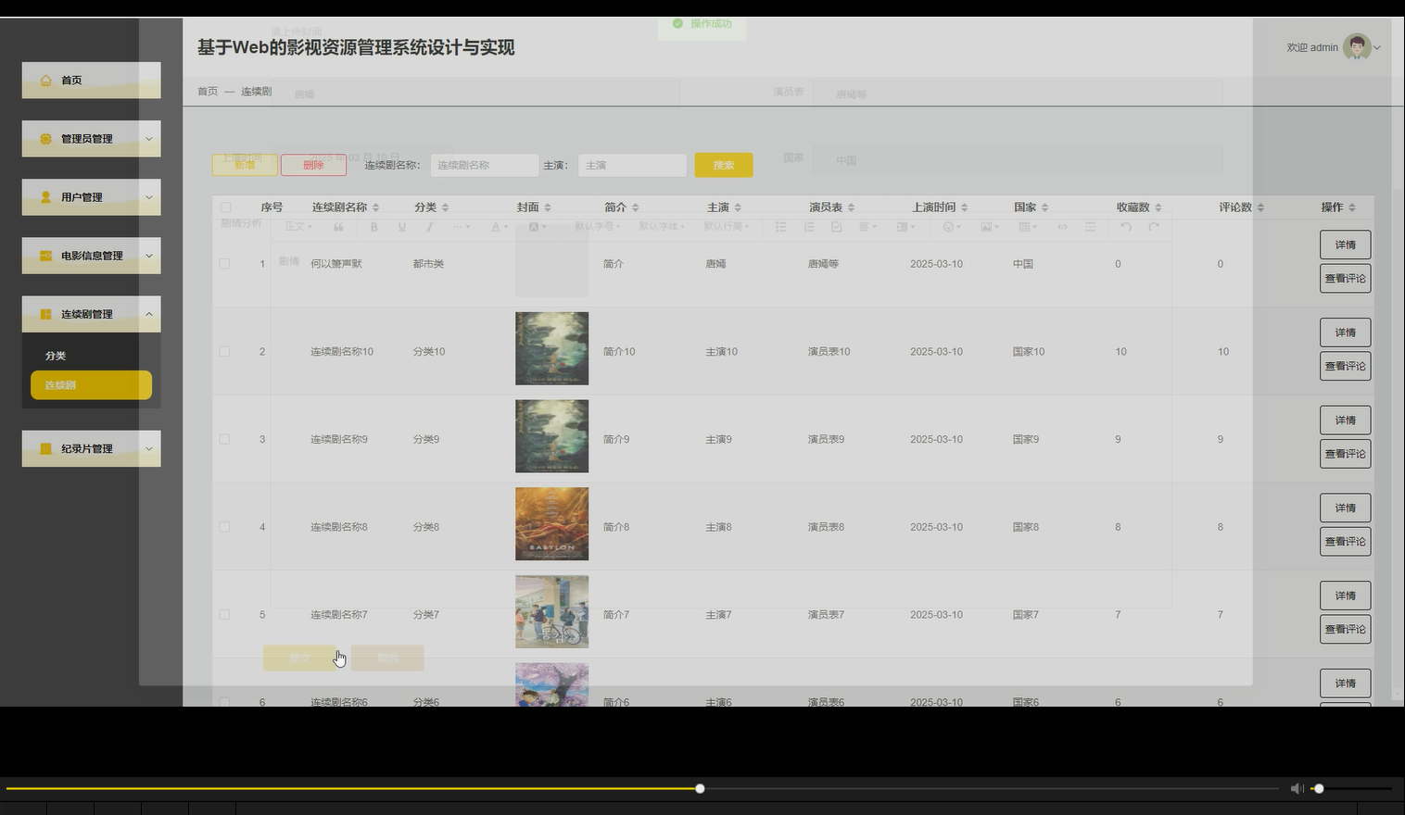Select the highlighted 连续剧 submenu item
Image resolution: width=1405 pixels, height=815 pixels.
(x=91, y=385)
